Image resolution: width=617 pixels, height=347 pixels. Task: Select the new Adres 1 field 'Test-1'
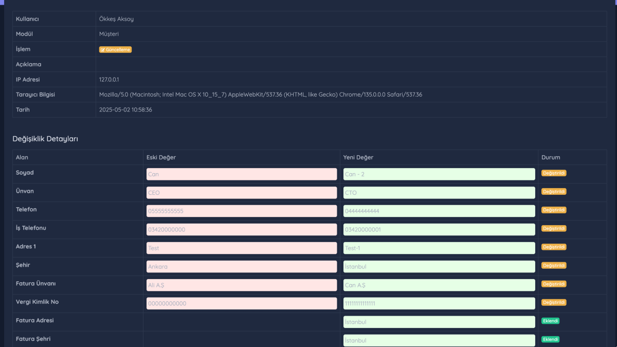tap(439, 248)
